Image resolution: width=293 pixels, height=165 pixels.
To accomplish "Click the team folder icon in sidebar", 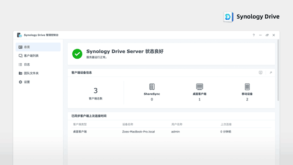I will coord(20,73).
